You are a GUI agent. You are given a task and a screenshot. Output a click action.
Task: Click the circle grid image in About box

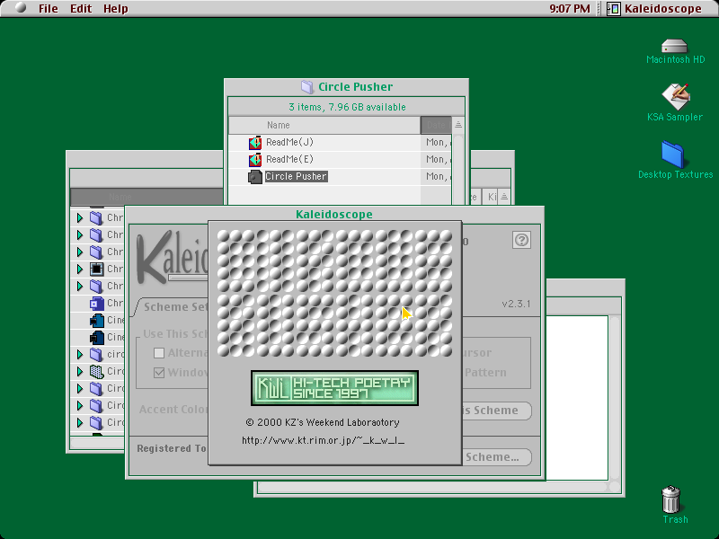pyautogui.click(x=334, y=294)
